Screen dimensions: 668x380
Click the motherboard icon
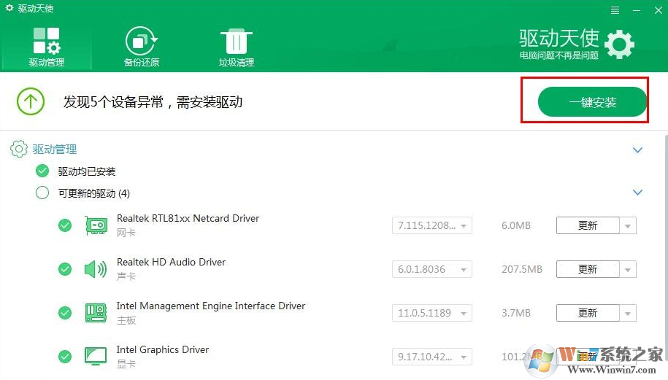96,313
